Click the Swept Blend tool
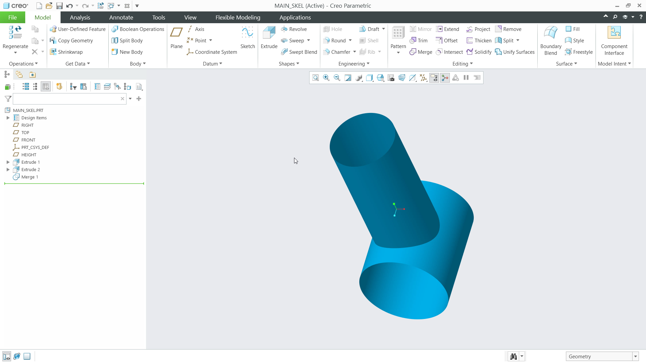The height and width of the screenshot is (363, 646). [x=299, y=52]
